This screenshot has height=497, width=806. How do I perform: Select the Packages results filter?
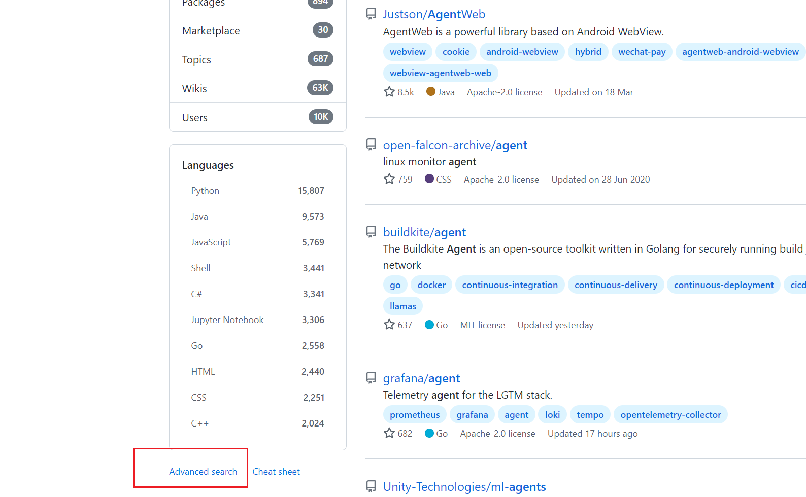[x=258, y=5]
